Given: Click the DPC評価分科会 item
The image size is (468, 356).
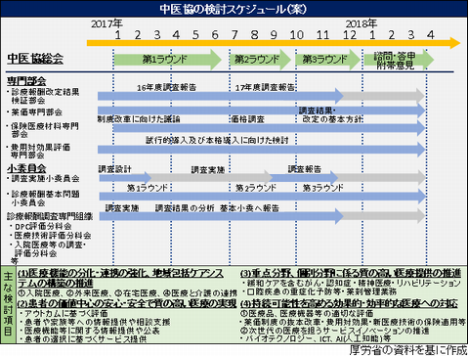Looking at the screenshot, I should coord(41,226).
